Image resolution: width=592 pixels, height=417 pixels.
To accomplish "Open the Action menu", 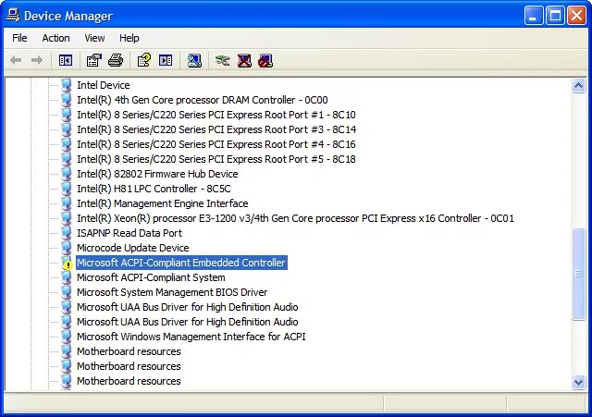I will (x=55, y=38).
